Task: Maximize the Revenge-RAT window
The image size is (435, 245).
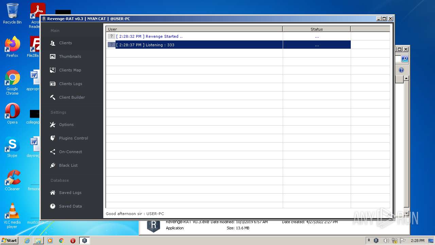Action: coord(384,19)
